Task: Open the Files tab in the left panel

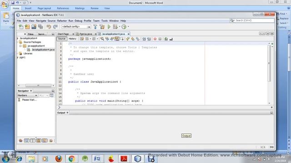Action: (x=30, y=34)
